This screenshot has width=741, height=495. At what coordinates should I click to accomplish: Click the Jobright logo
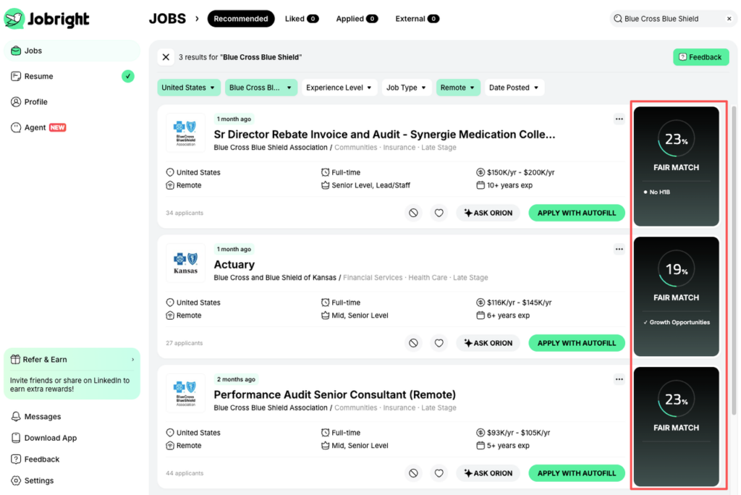46,20
